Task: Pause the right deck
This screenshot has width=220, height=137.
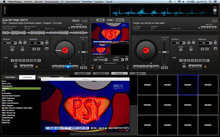Action: pos(142,67)
